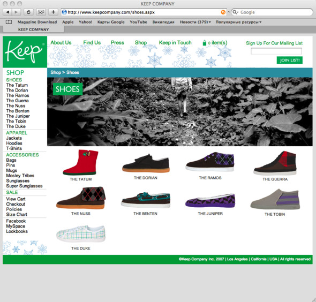Click the web clip scissors toolbar button
316x302 pixels.
click(x=41, y=12)
